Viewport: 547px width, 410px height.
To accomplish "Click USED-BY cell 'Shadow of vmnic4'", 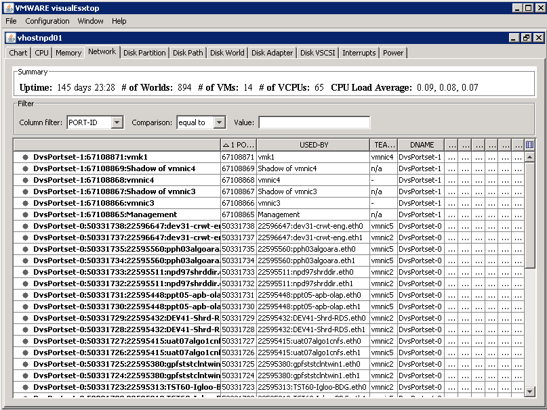I will pos(313,168).
